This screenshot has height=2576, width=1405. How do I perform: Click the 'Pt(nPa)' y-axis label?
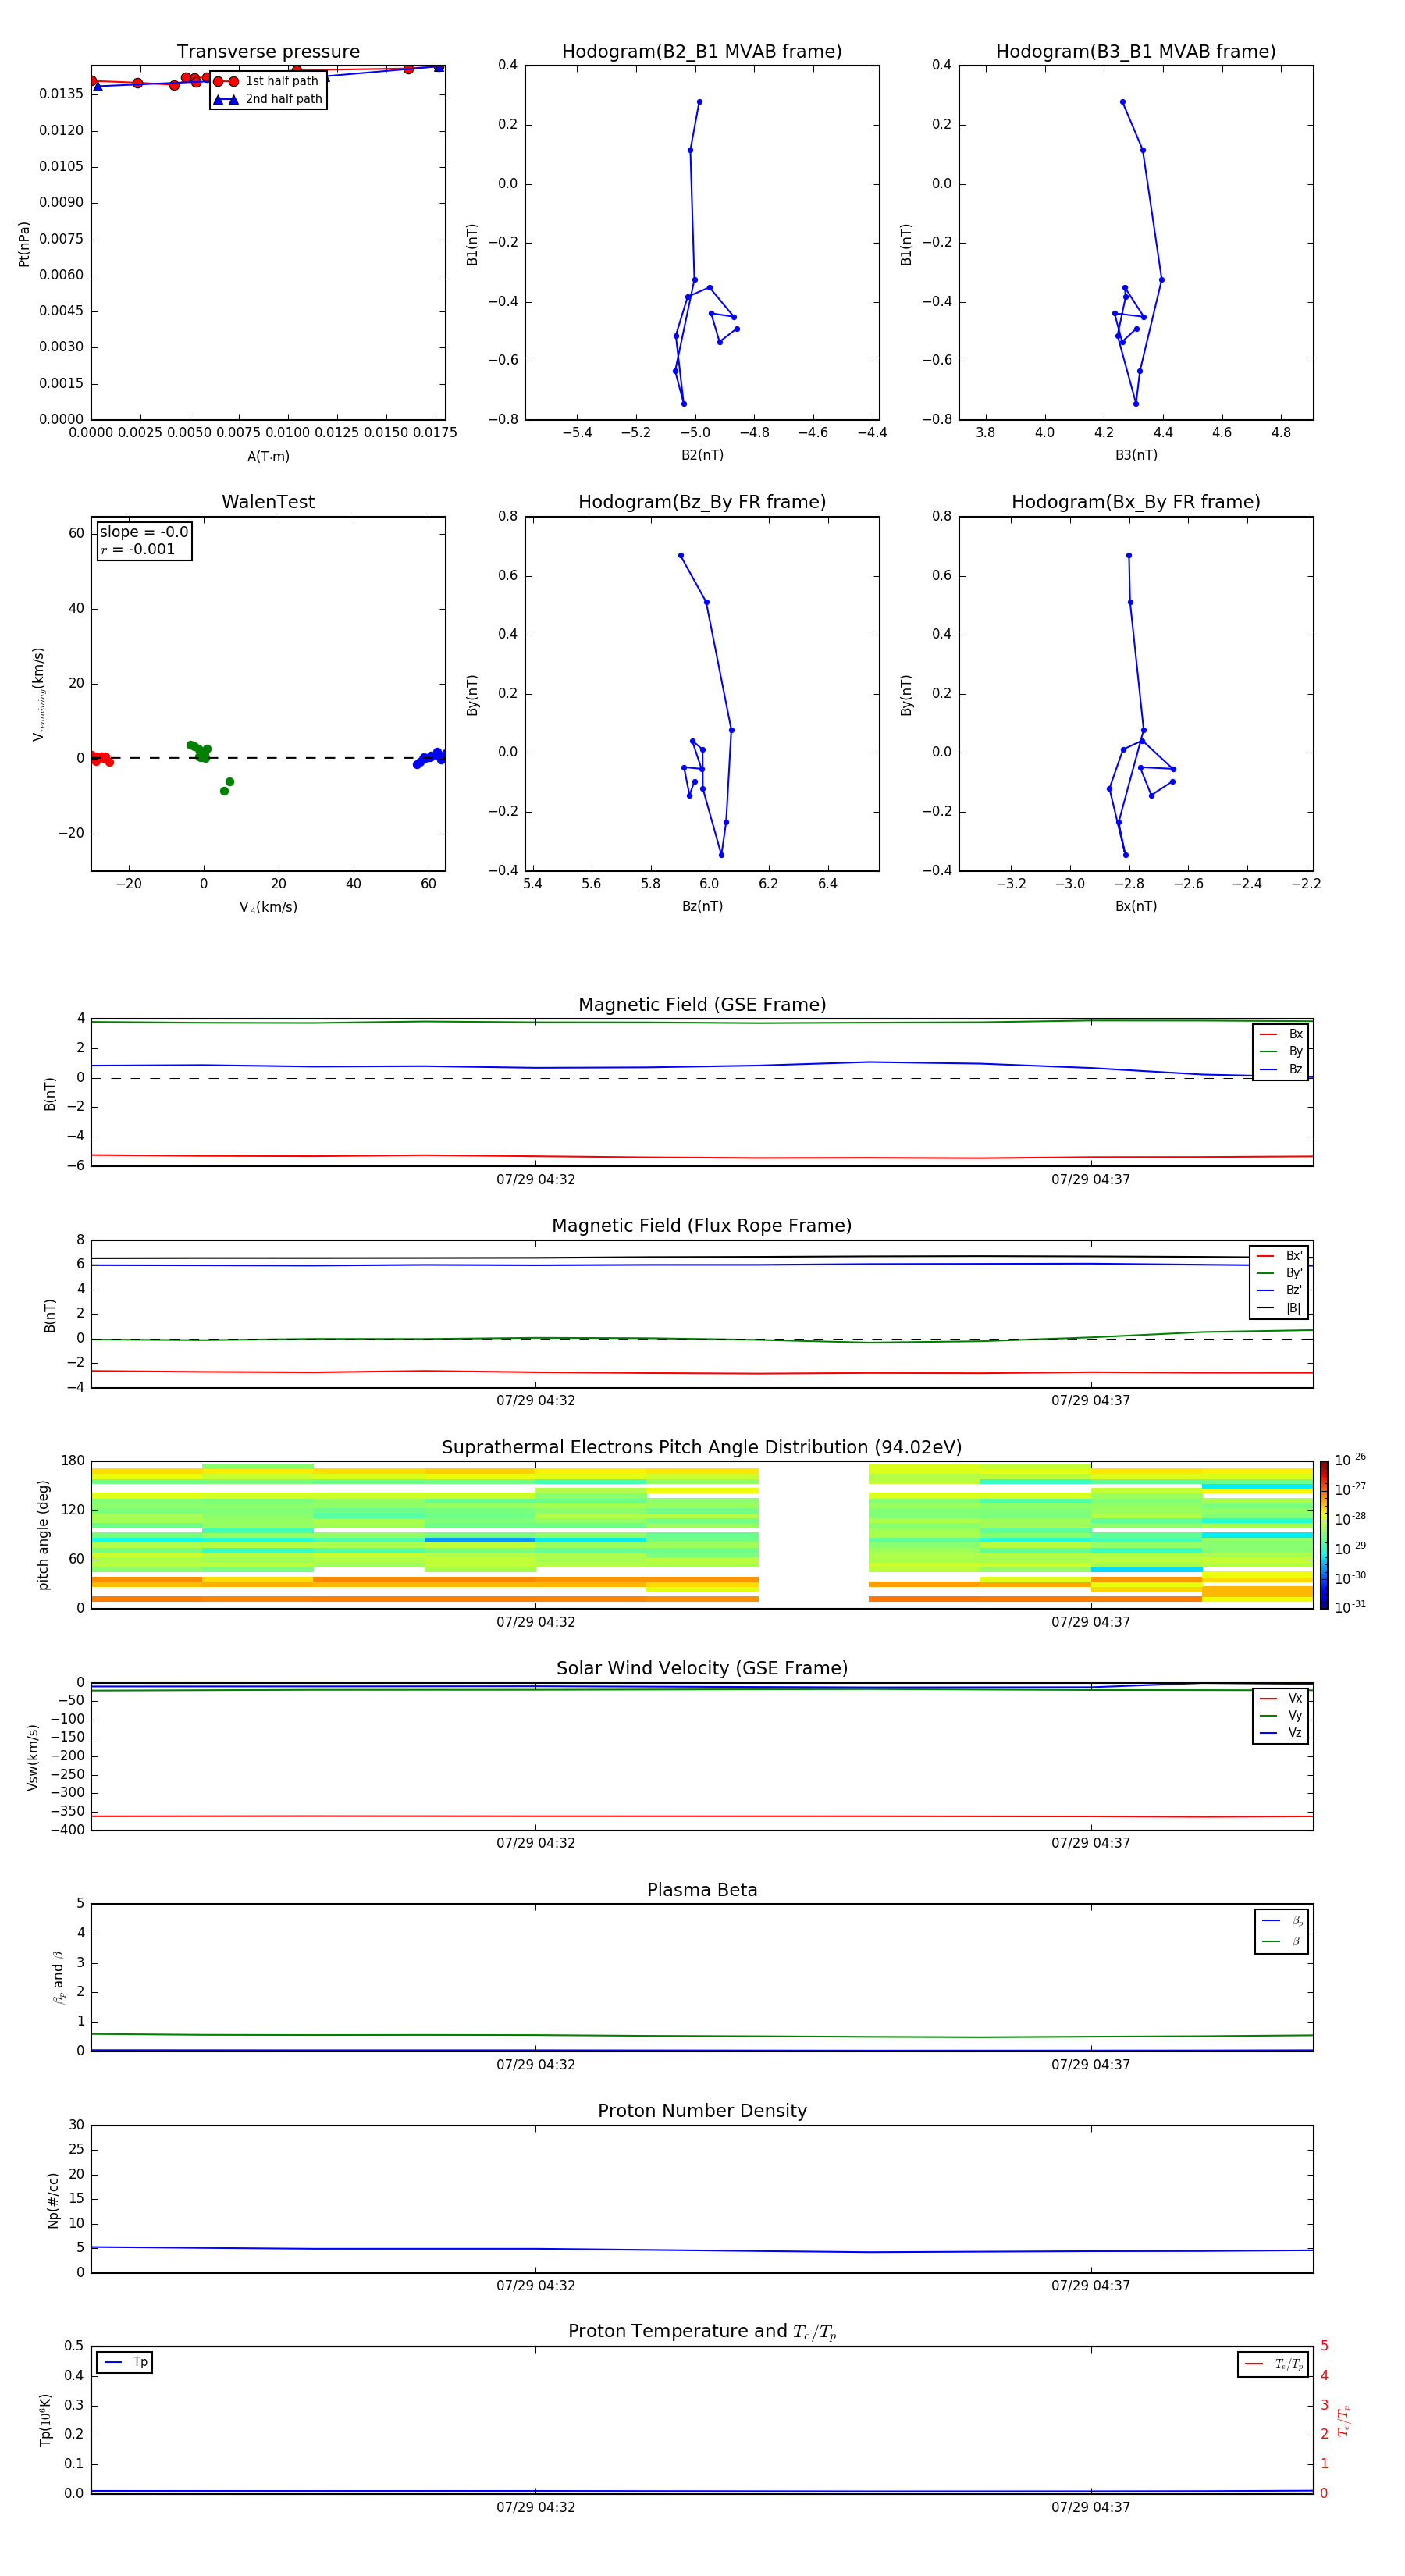point(24,244)
